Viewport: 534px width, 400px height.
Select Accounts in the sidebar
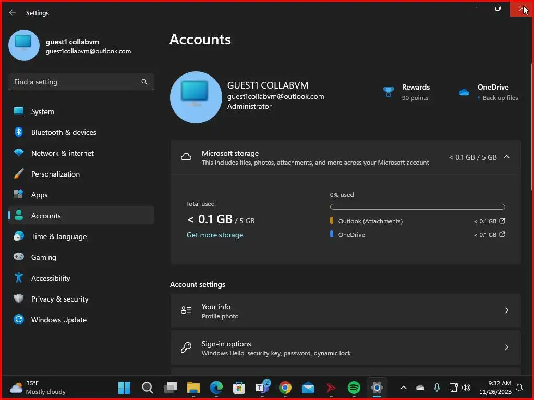point(81,216)
